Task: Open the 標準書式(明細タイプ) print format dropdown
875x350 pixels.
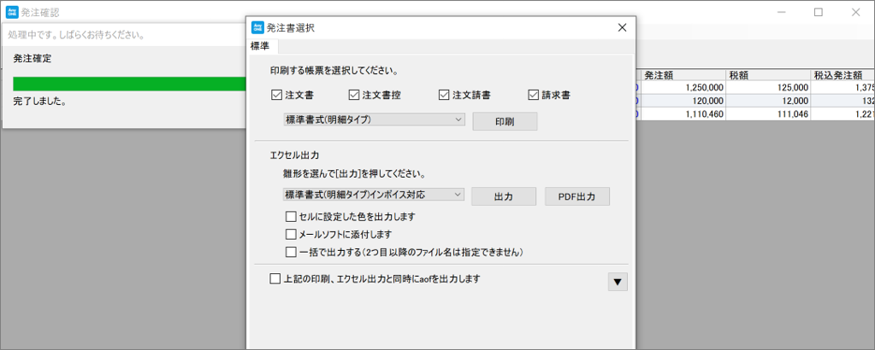Action: tap(374, 120)
